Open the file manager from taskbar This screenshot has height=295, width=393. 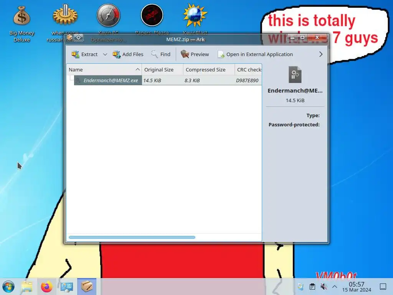[x=27, y=287]
